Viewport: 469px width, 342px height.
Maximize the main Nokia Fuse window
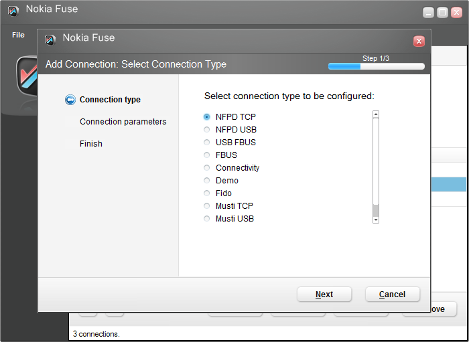pyautogui.click(x=442, y=13)
